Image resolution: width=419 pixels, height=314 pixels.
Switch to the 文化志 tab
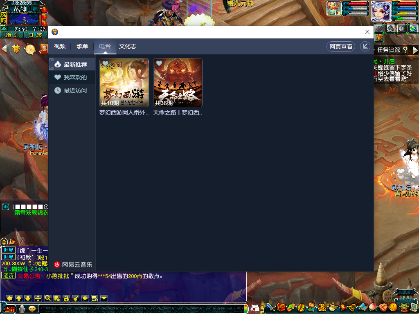click(x=128, y=47)
